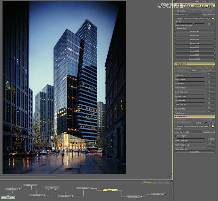Click the up/down arrows icon above the tool panel
The height and width of the screenshot is (201, 218).
[x=175, y=1]
